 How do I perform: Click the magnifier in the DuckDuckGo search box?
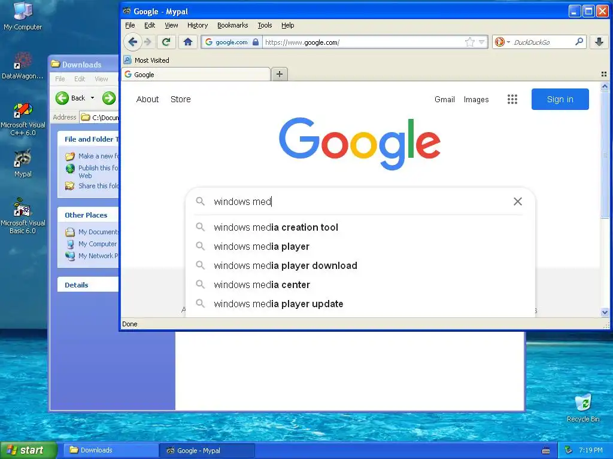(x=579, y=41)
